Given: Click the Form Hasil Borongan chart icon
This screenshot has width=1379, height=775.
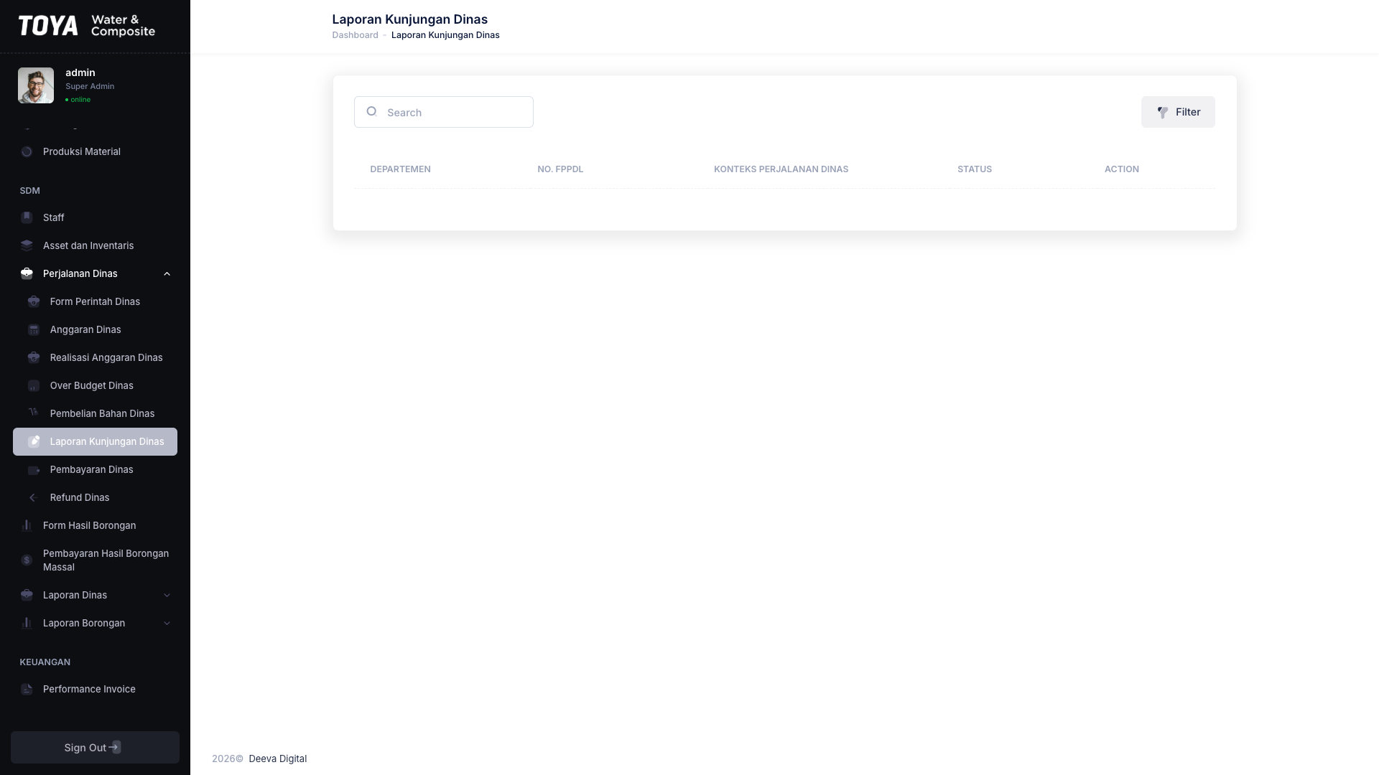Looking at the screenshot, I should coord(27,525).
